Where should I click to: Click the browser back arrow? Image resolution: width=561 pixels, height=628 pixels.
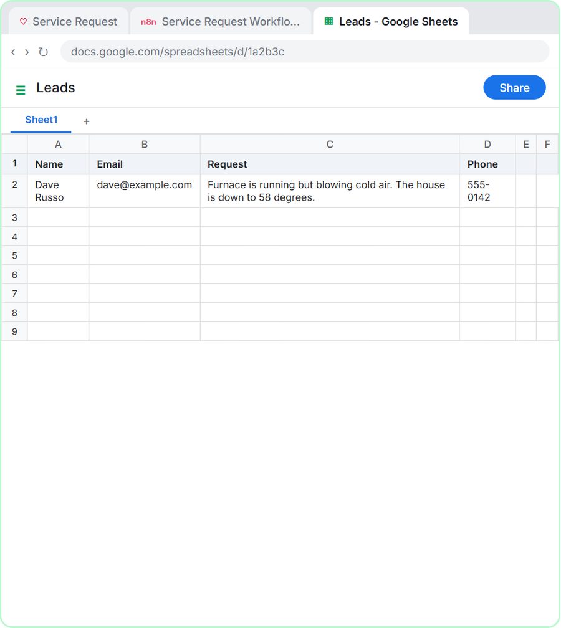(13, 52)
